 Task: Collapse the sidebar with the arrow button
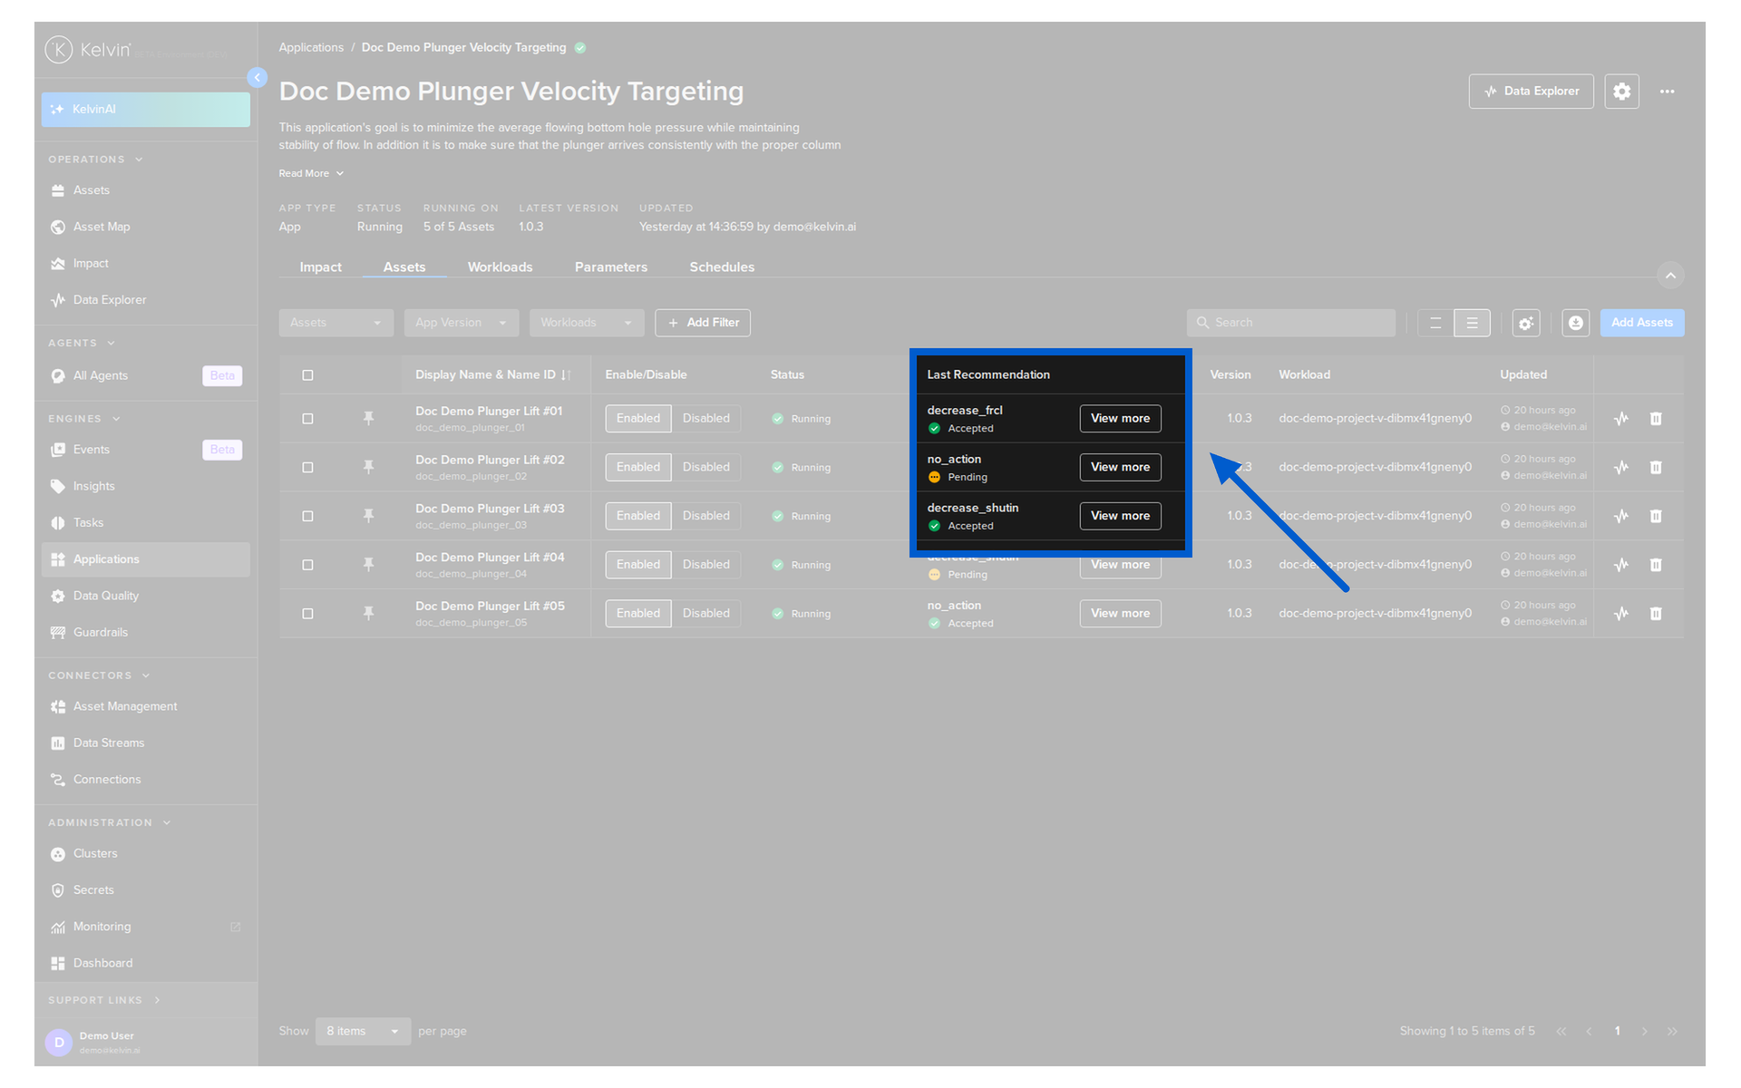[x=258, y=78]
